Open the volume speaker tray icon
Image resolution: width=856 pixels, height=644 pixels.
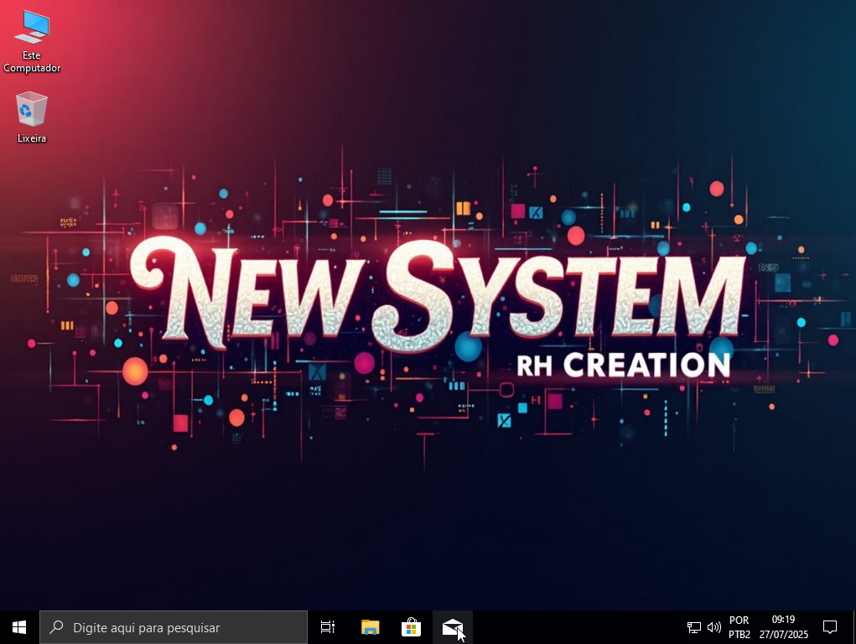click(714, 627)
